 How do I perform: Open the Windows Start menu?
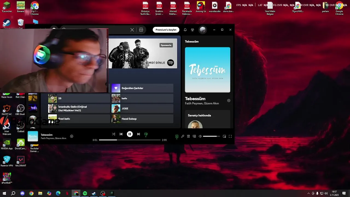[4, 193]
